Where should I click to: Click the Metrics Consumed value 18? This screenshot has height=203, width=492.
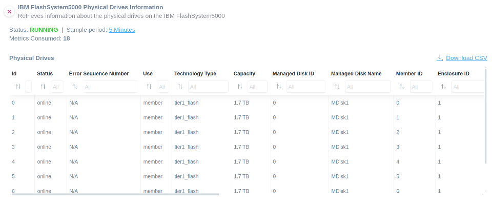pos(67,38)
